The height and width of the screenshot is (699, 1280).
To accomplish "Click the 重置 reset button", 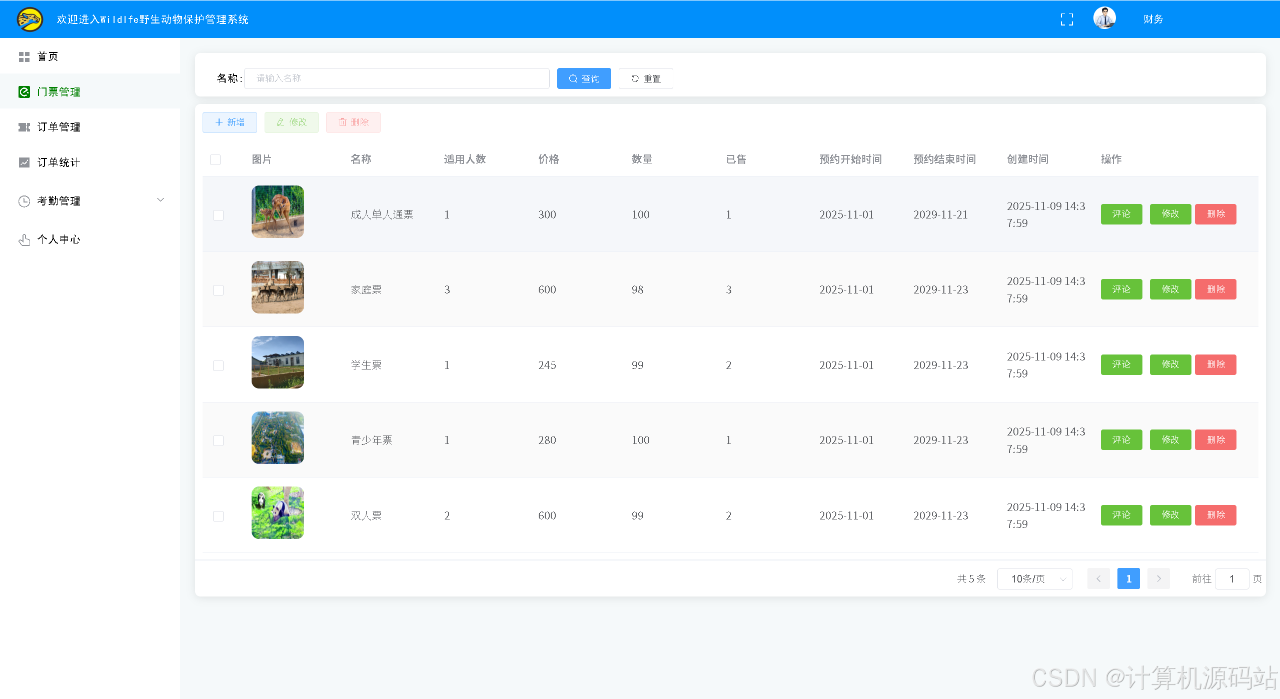I will pyautogui.click(x=645, y=78).
